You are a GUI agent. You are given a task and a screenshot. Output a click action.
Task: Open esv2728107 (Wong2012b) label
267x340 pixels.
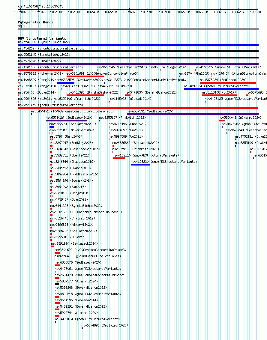click(x=38, y=86)
